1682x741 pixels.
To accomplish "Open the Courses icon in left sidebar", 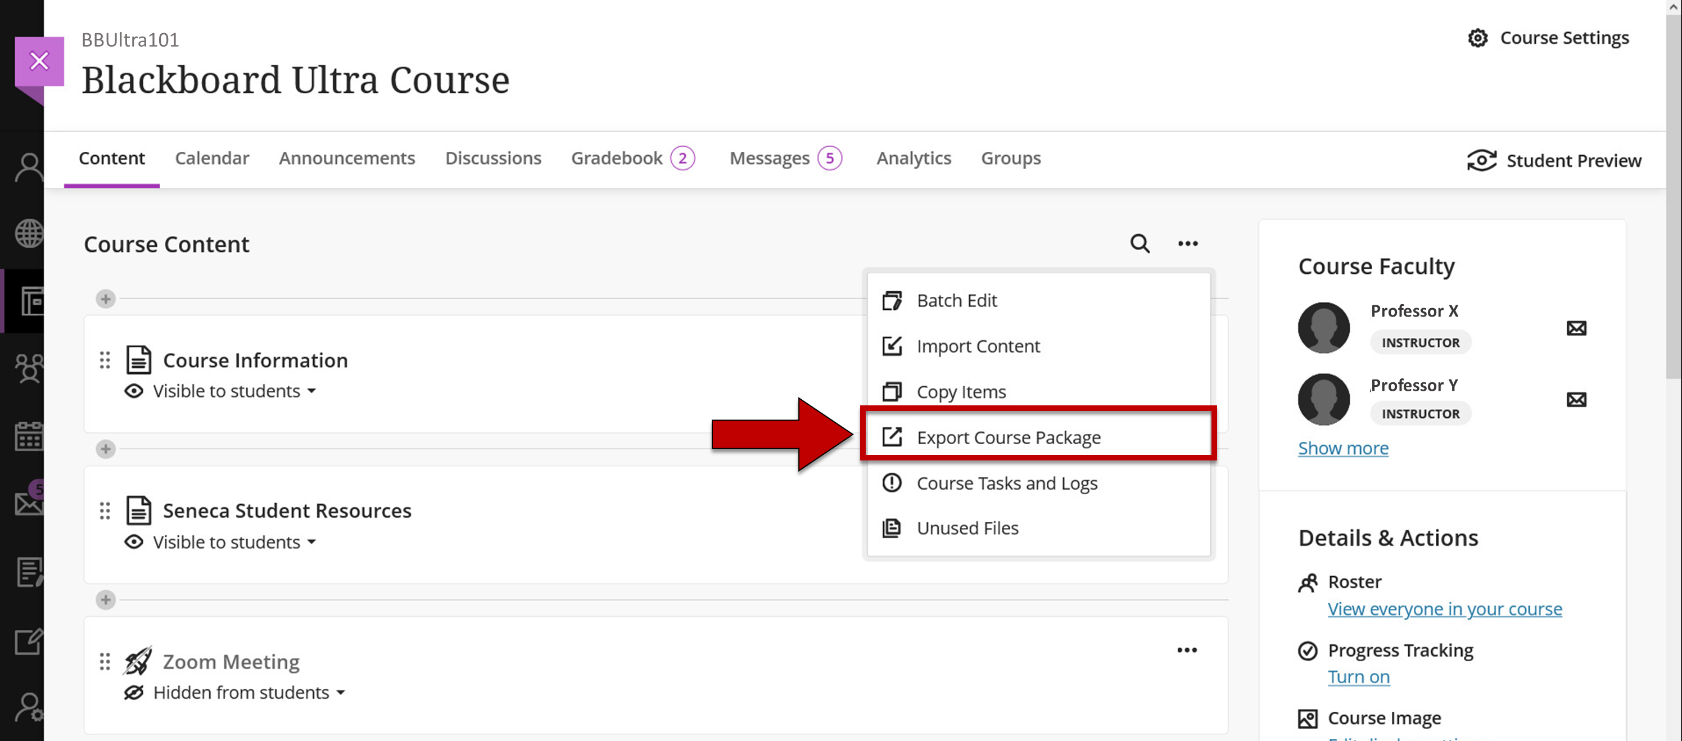I will (x=31, y=301).
